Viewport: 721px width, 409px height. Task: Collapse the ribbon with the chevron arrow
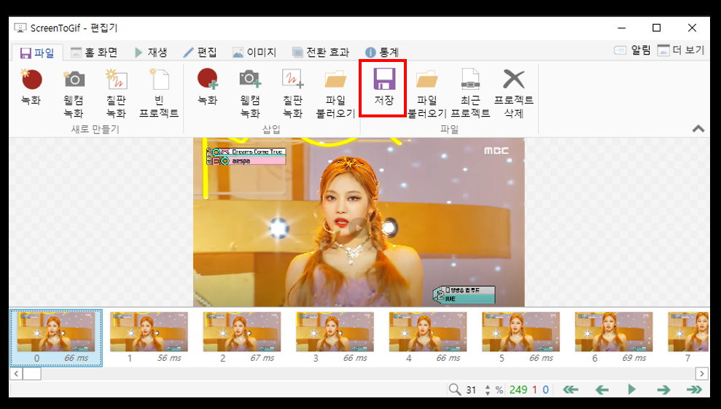pyautogui.click(x=698, y=129)
